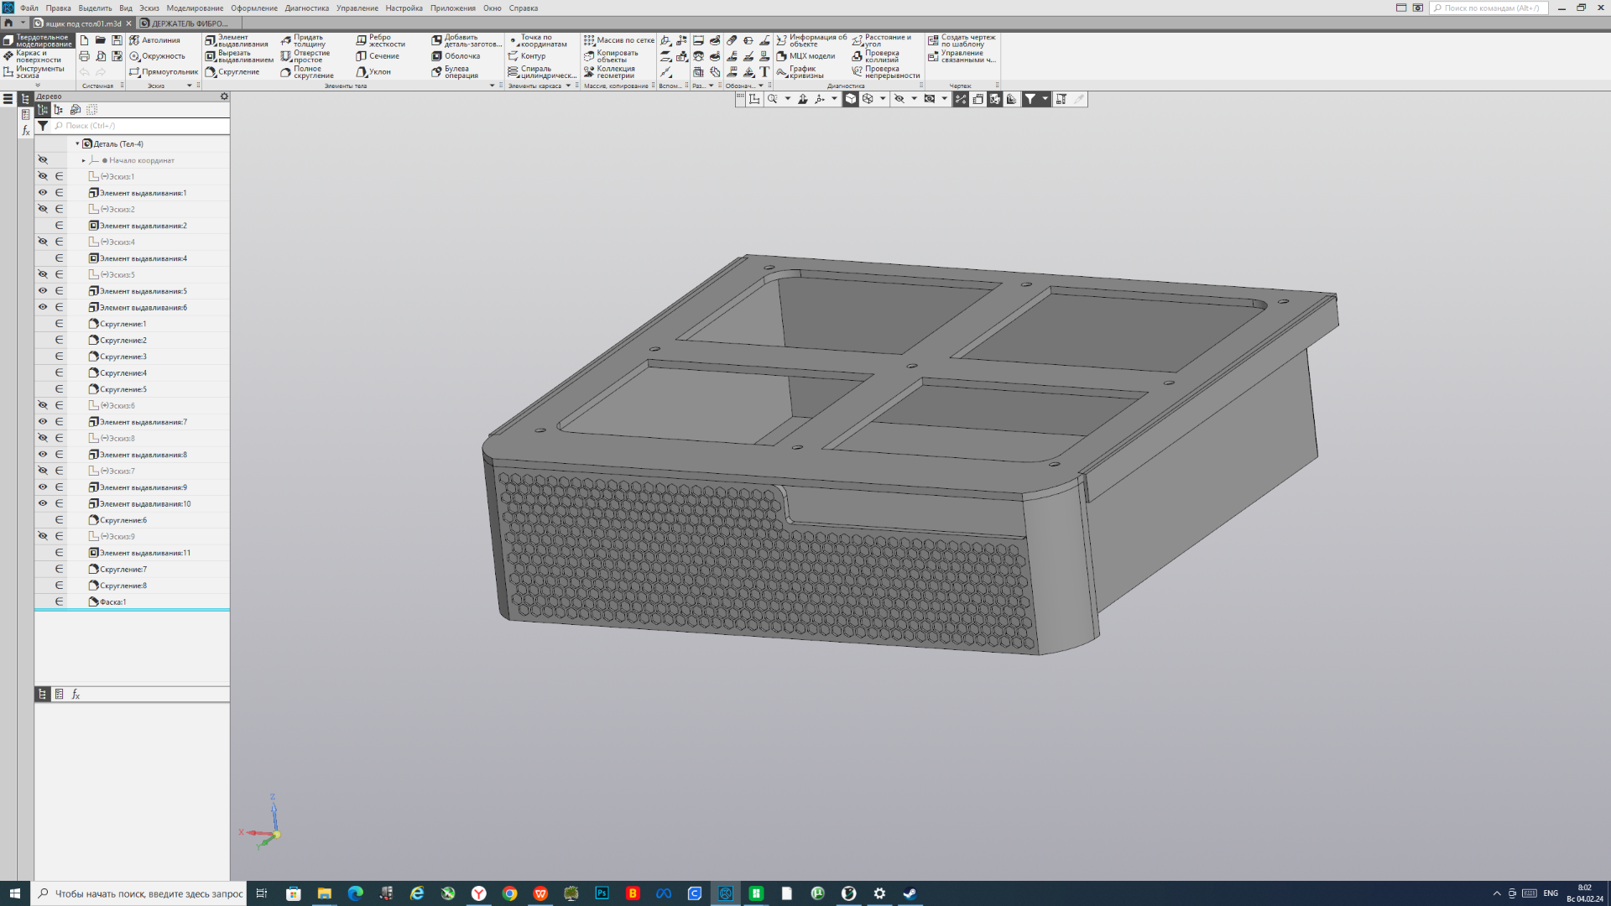Select Элемент выдавливания:11 in tree
This screenshot has height=906, width=1611.
point(144,553)
